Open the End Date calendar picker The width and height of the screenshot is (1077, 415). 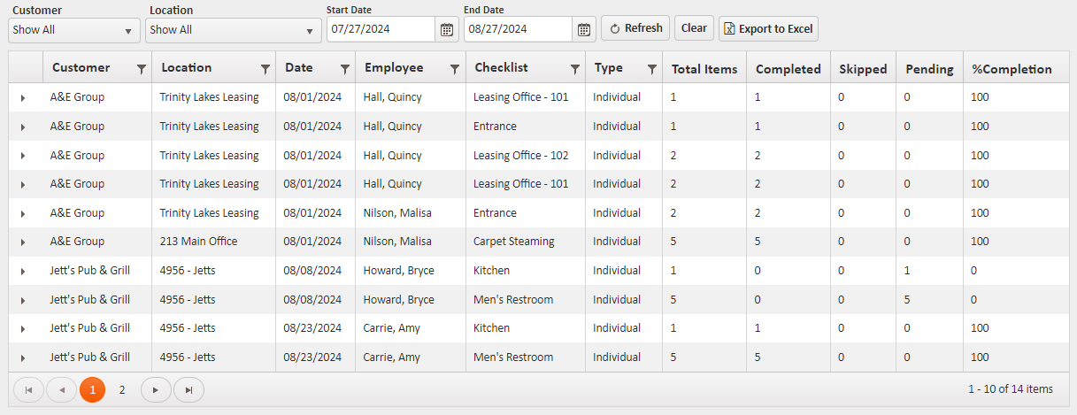pos(584,29)
